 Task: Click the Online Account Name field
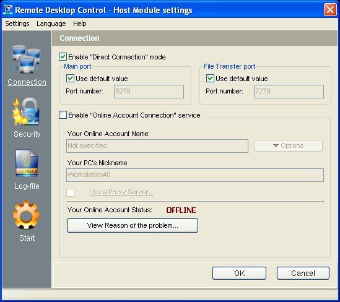click(157, 146)
